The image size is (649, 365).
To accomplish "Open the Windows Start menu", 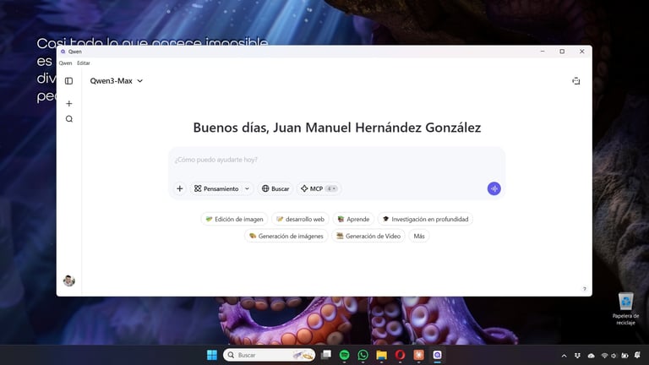I will [212, 355].
